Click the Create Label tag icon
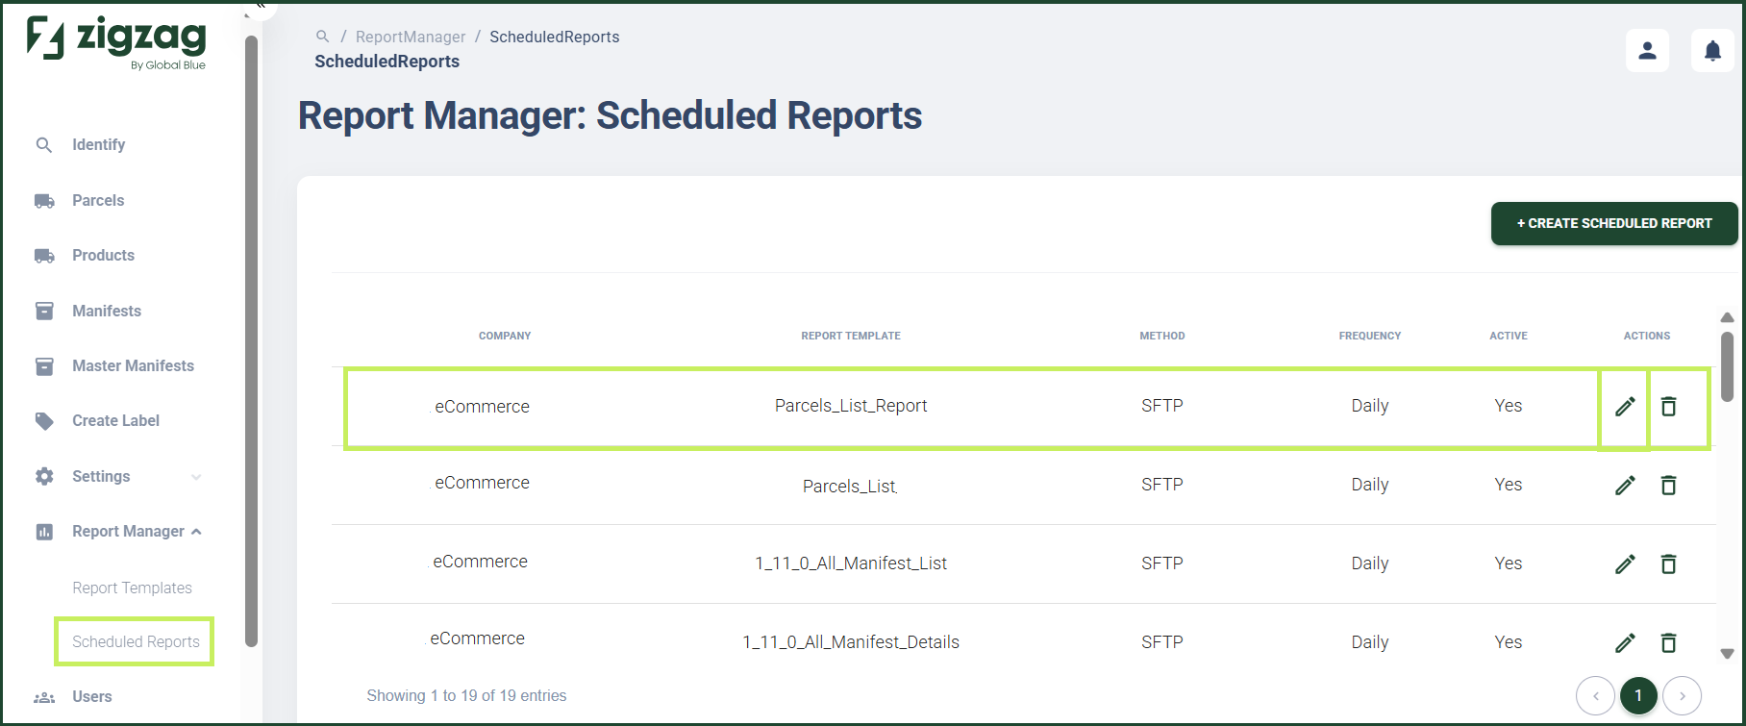1746x726 pixels. click(x=44, y=421)
